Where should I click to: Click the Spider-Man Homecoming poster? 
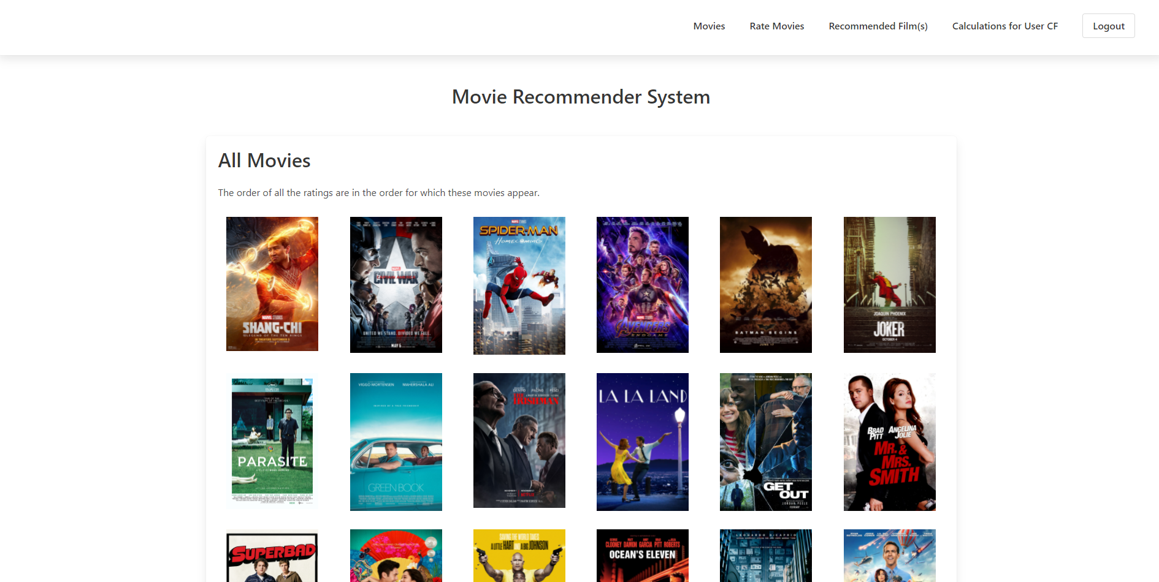tap(519, 285)
